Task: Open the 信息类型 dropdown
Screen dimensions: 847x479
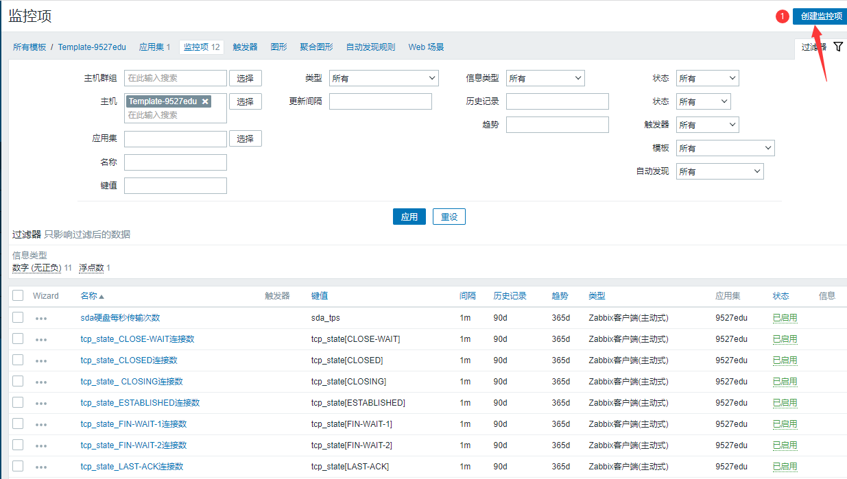Action: (x=545, y=78)
